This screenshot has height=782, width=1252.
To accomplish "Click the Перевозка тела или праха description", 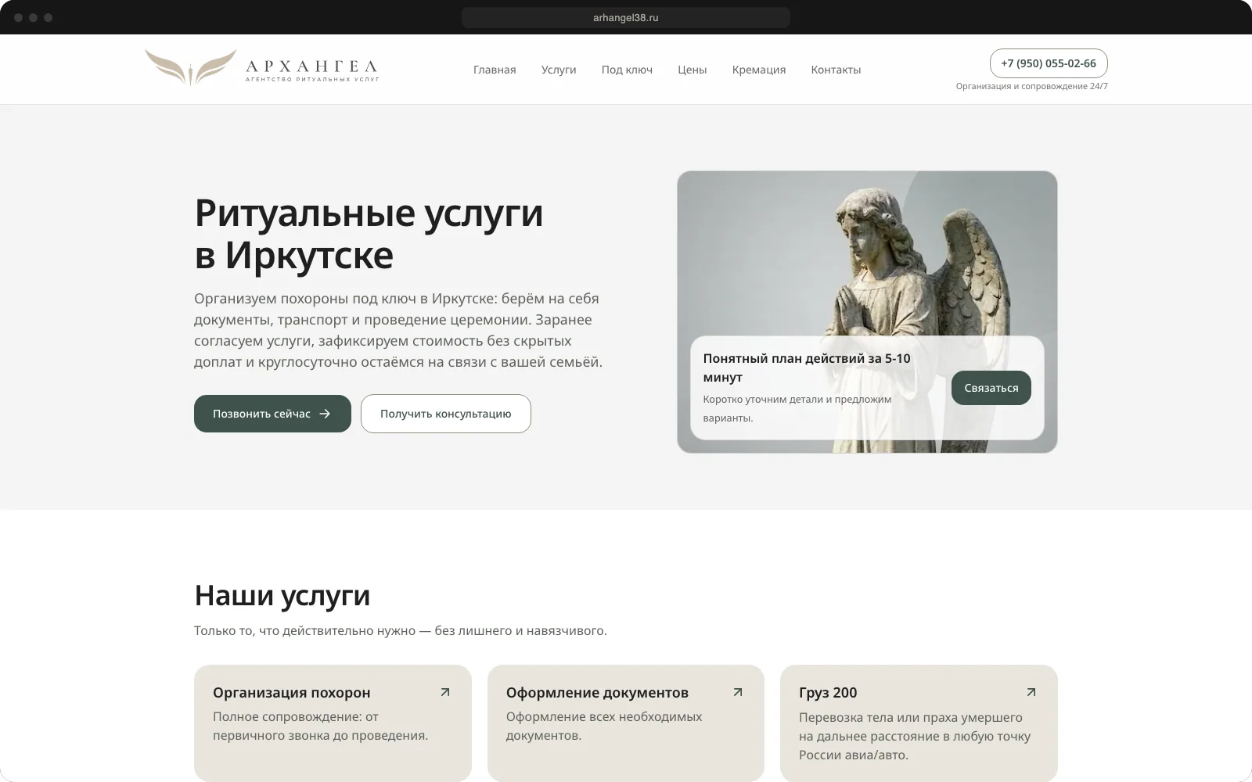I will tap(915, 736).
